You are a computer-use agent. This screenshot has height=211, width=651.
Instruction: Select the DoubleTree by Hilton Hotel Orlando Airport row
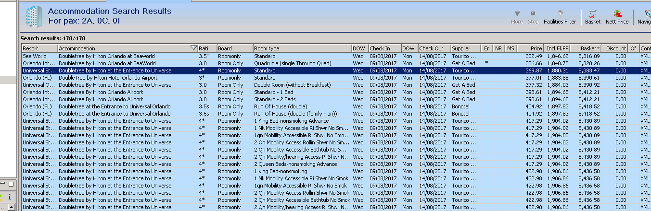tap(336, 78)
